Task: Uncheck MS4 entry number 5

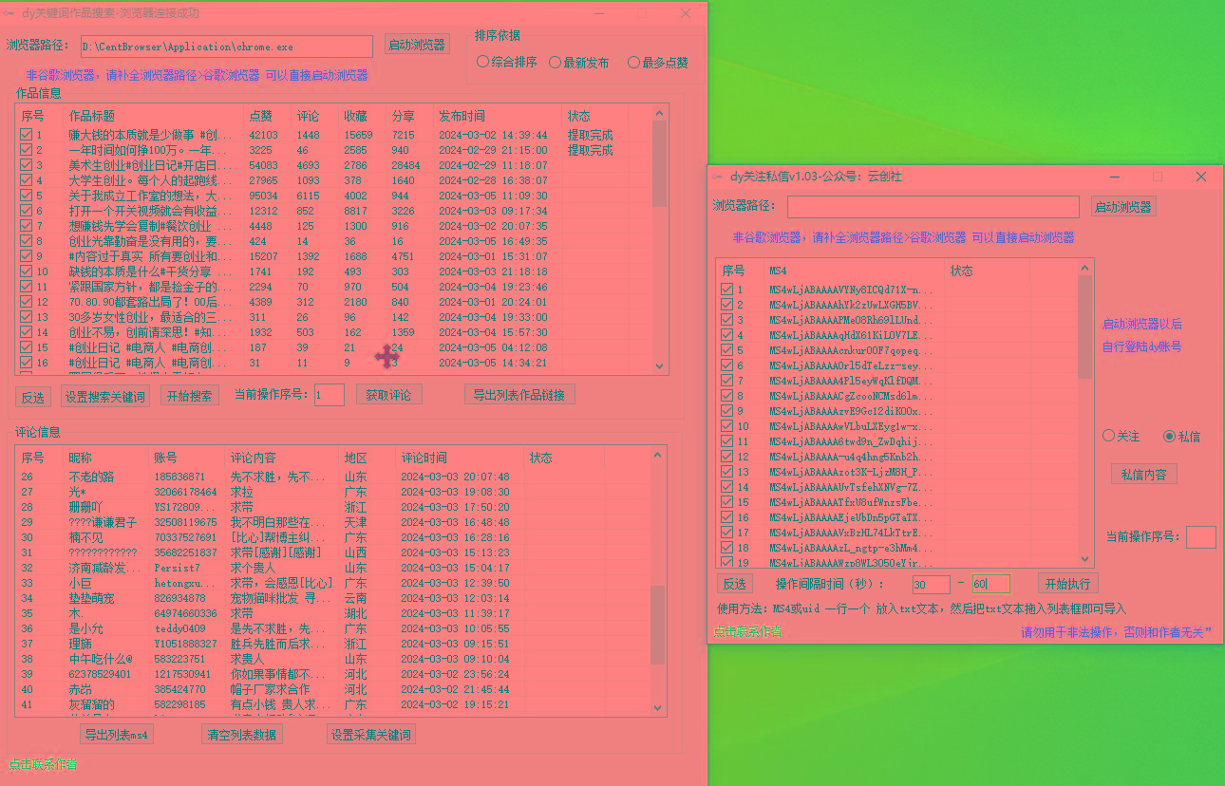Action: pyautogui.click(x=726, y=349)
